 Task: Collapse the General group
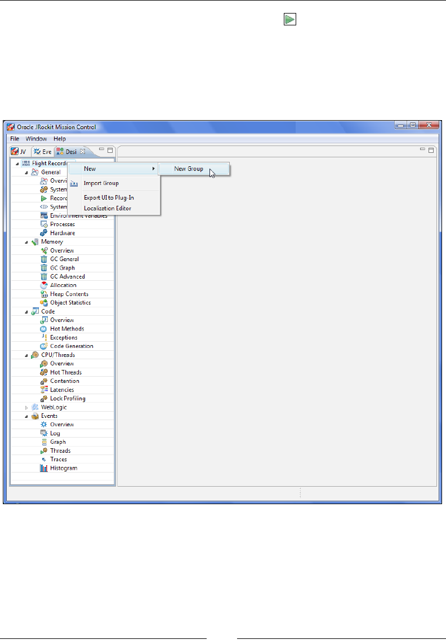point(26,173)
